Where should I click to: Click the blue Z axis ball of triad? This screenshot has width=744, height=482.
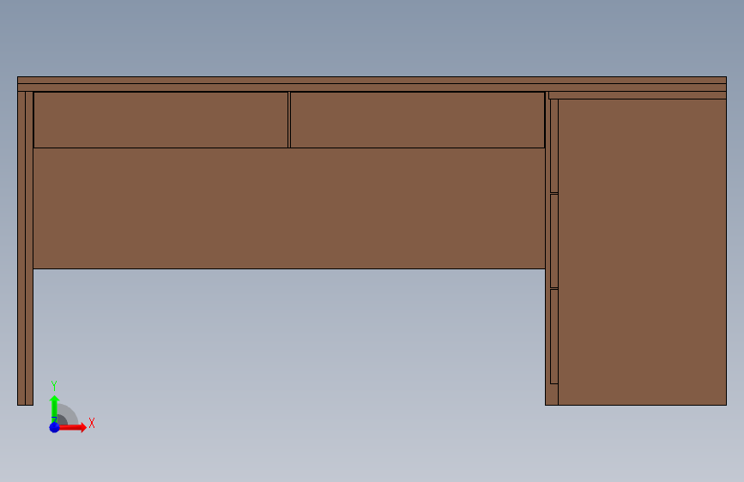pos(54,427)
